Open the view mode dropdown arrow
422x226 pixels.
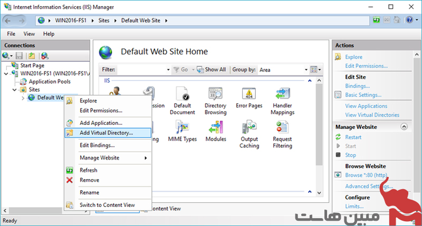coord(320,70)
